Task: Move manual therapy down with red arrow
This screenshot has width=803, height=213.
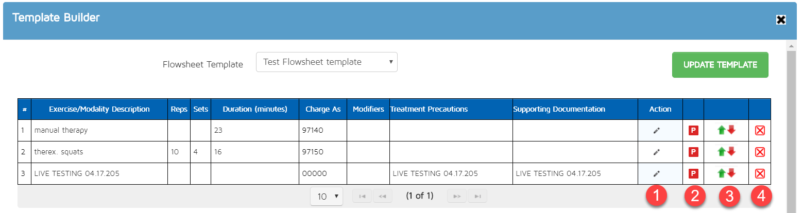Action: click(x=731, y=131)
